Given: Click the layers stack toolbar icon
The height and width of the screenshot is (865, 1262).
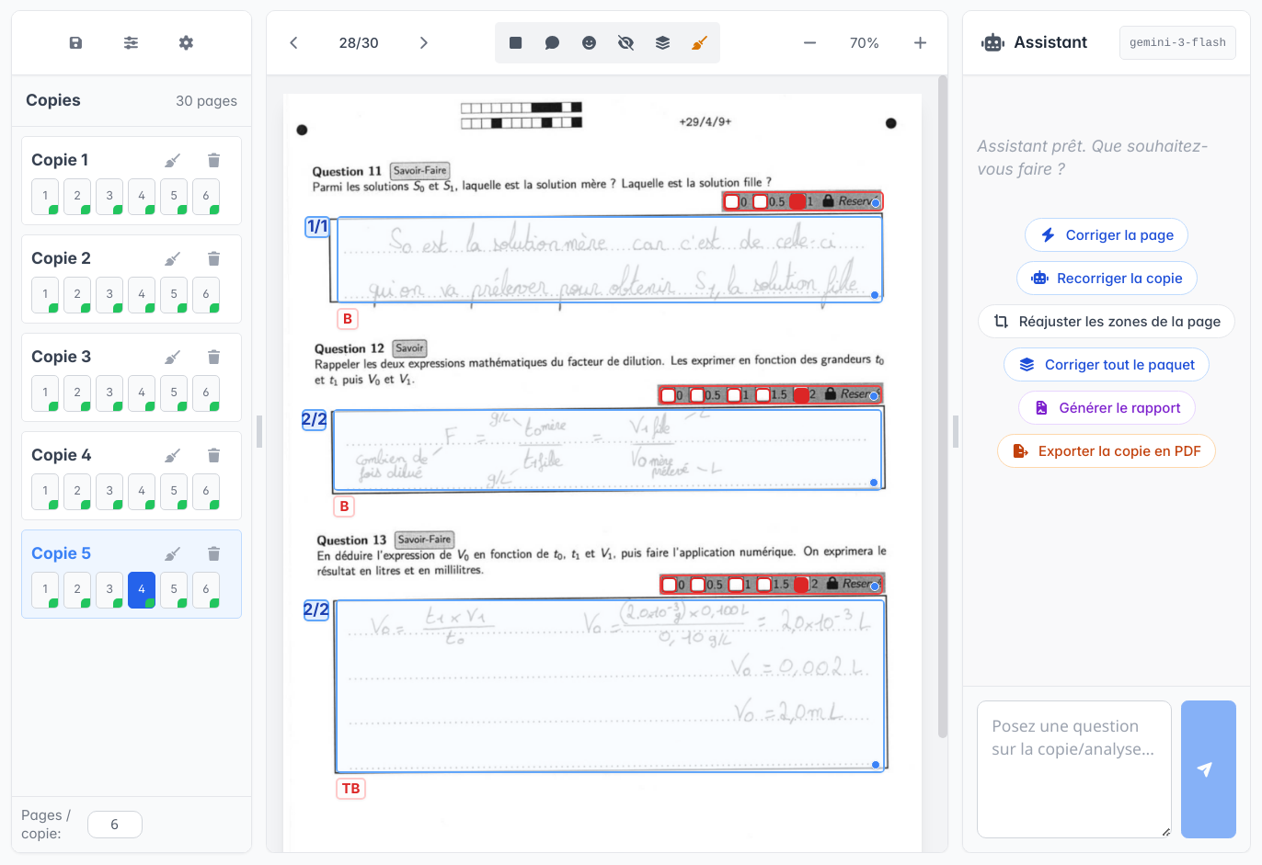Looking at the screenshot, I should (662, 43).
